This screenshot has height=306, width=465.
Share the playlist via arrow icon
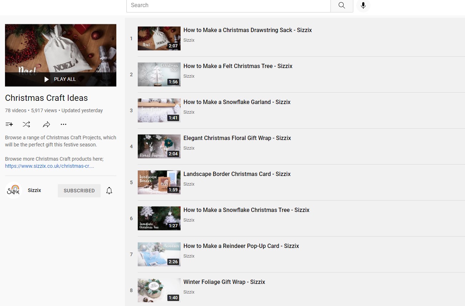[46, 124]
